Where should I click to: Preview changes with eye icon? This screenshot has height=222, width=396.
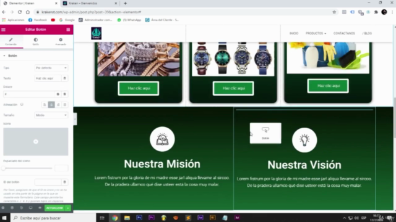40,208
